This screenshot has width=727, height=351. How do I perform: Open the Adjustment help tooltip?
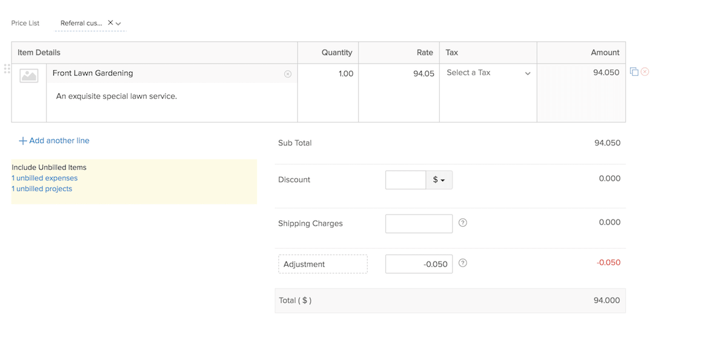(462, 263)
